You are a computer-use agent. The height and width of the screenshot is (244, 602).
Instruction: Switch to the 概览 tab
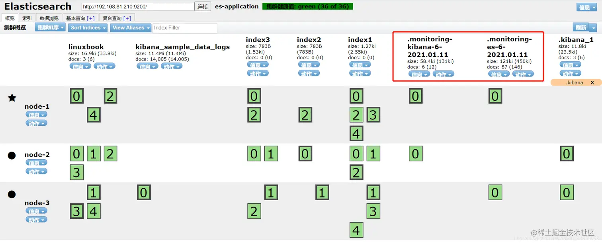[10, 18]
